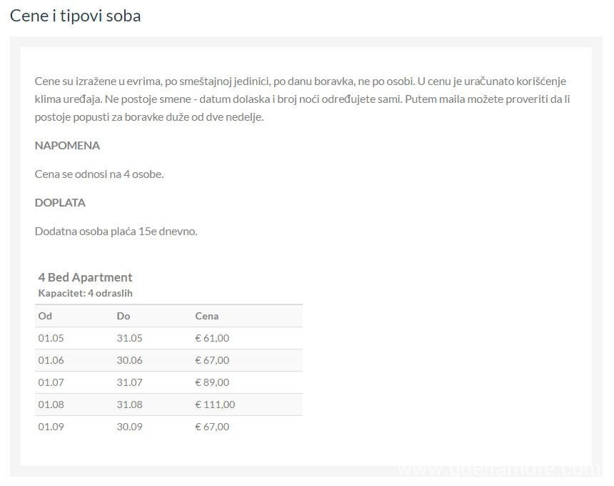This screenshot has height=486, width=614.
Task: Select the 01.05 start date cell
Action: 51,338
